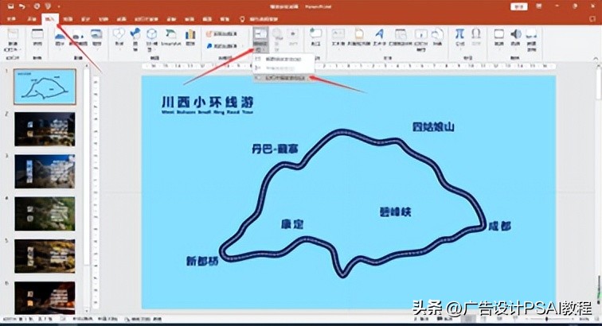Open the 艺术字 (WordArt) gallery
Screen dimensions: 602x326
point(380,38)
